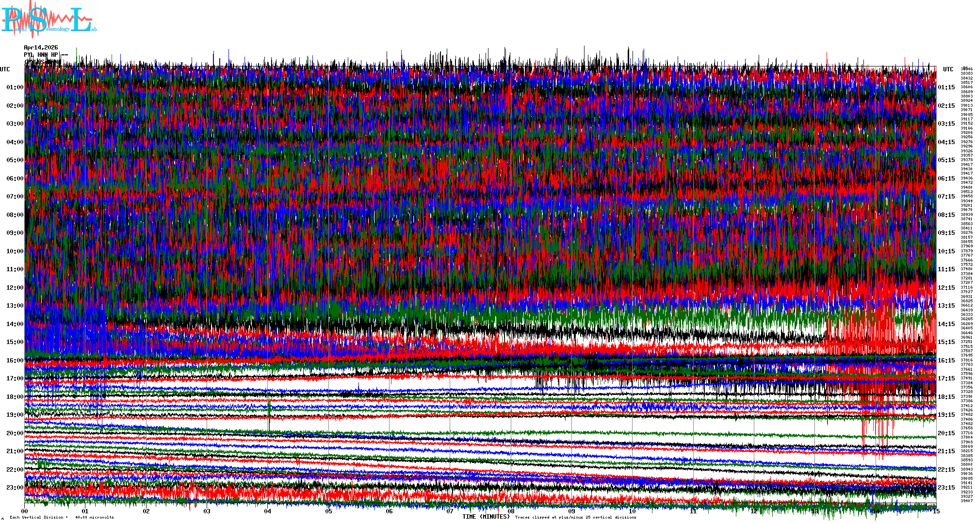Click minute 00 tick on bottom axis

click(x=25, y=511)
